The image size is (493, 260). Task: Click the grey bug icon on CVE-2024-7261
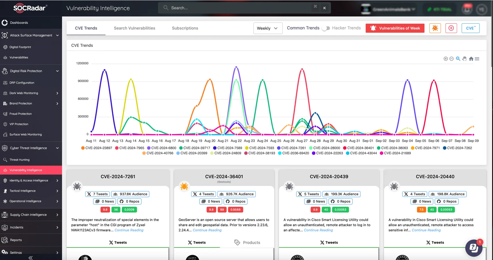(x=77, y=186)
